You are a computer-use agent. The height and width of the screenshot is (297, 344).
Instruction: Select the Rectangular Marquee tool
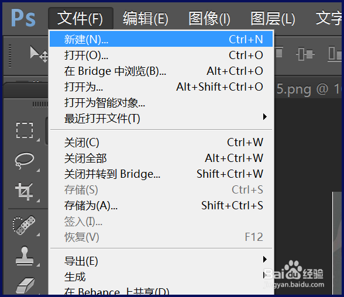25,130
